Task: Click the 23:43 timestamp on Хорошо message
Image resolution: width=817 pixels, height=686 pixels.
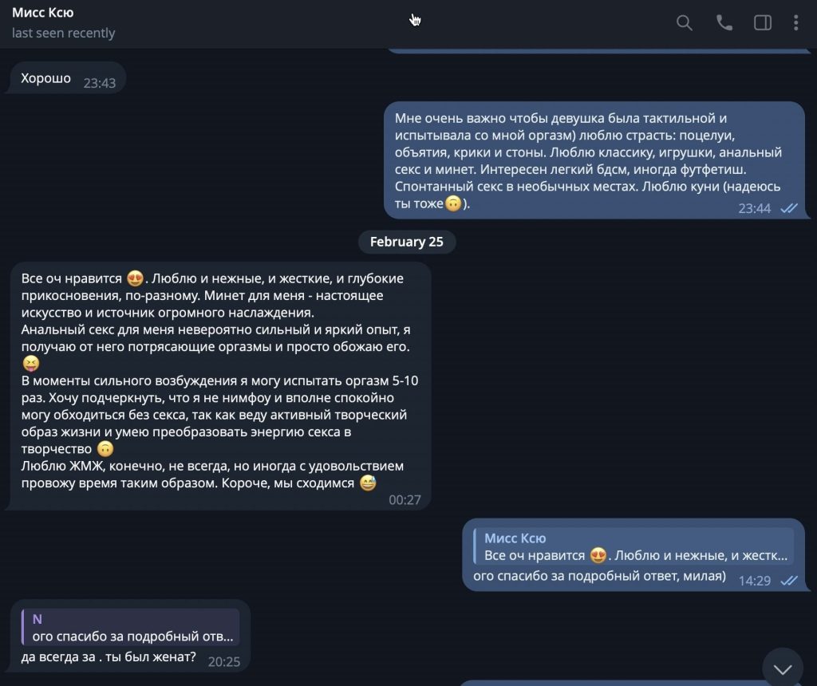Action: click(x=100, y=83)
